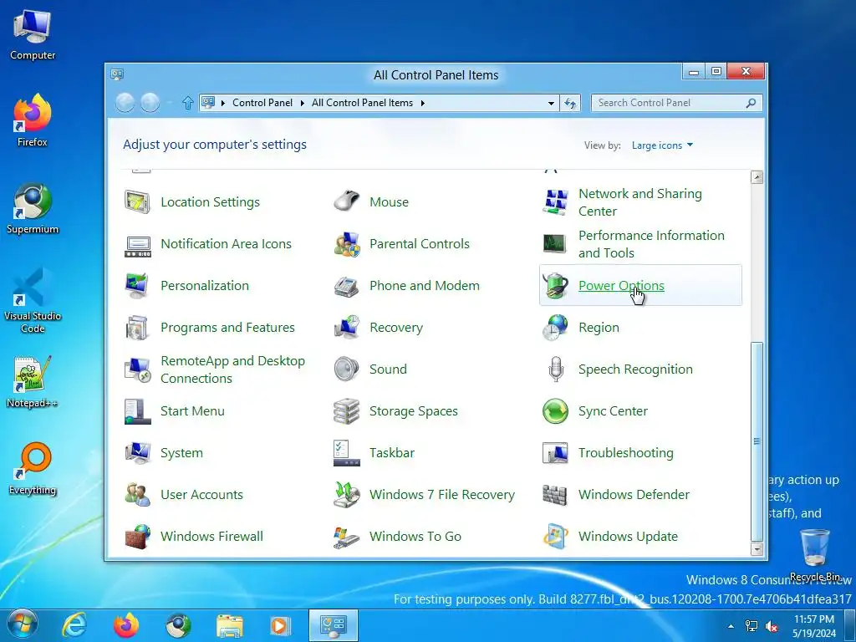Screen dimensions: 856x642
Task: Open RemoteApp and Desktop Connections icon
Action: click(137, 369)
